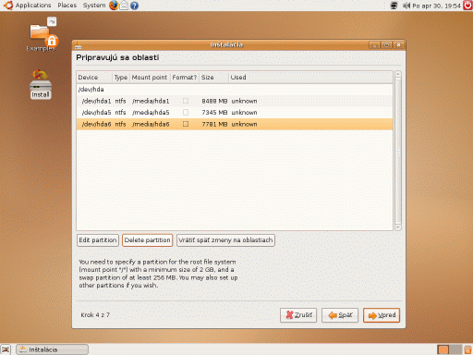Click the /media/hda1 mount point cell

(x=151, y=101)
